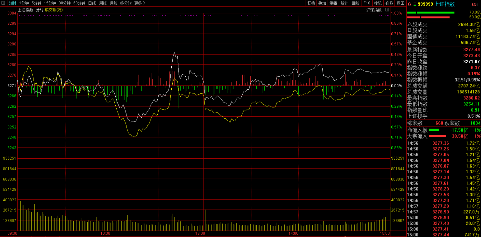Switch to the 分时 intraday tab
This screenshot has width=481, height=237.
[x=12, y=3]
